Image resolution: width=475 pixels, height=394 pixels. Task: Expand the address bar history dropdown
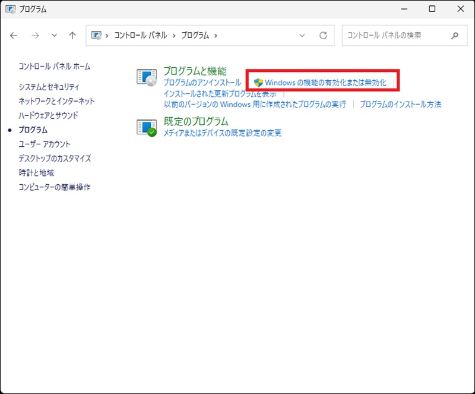(302, 36)
